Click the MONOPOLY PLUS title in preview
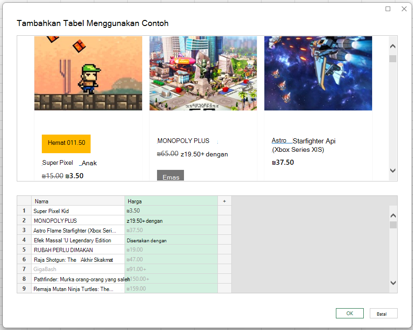 (184, 141)
